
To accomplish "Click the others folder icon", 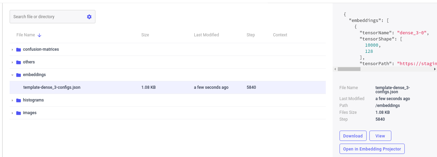I will coord(19,62).
